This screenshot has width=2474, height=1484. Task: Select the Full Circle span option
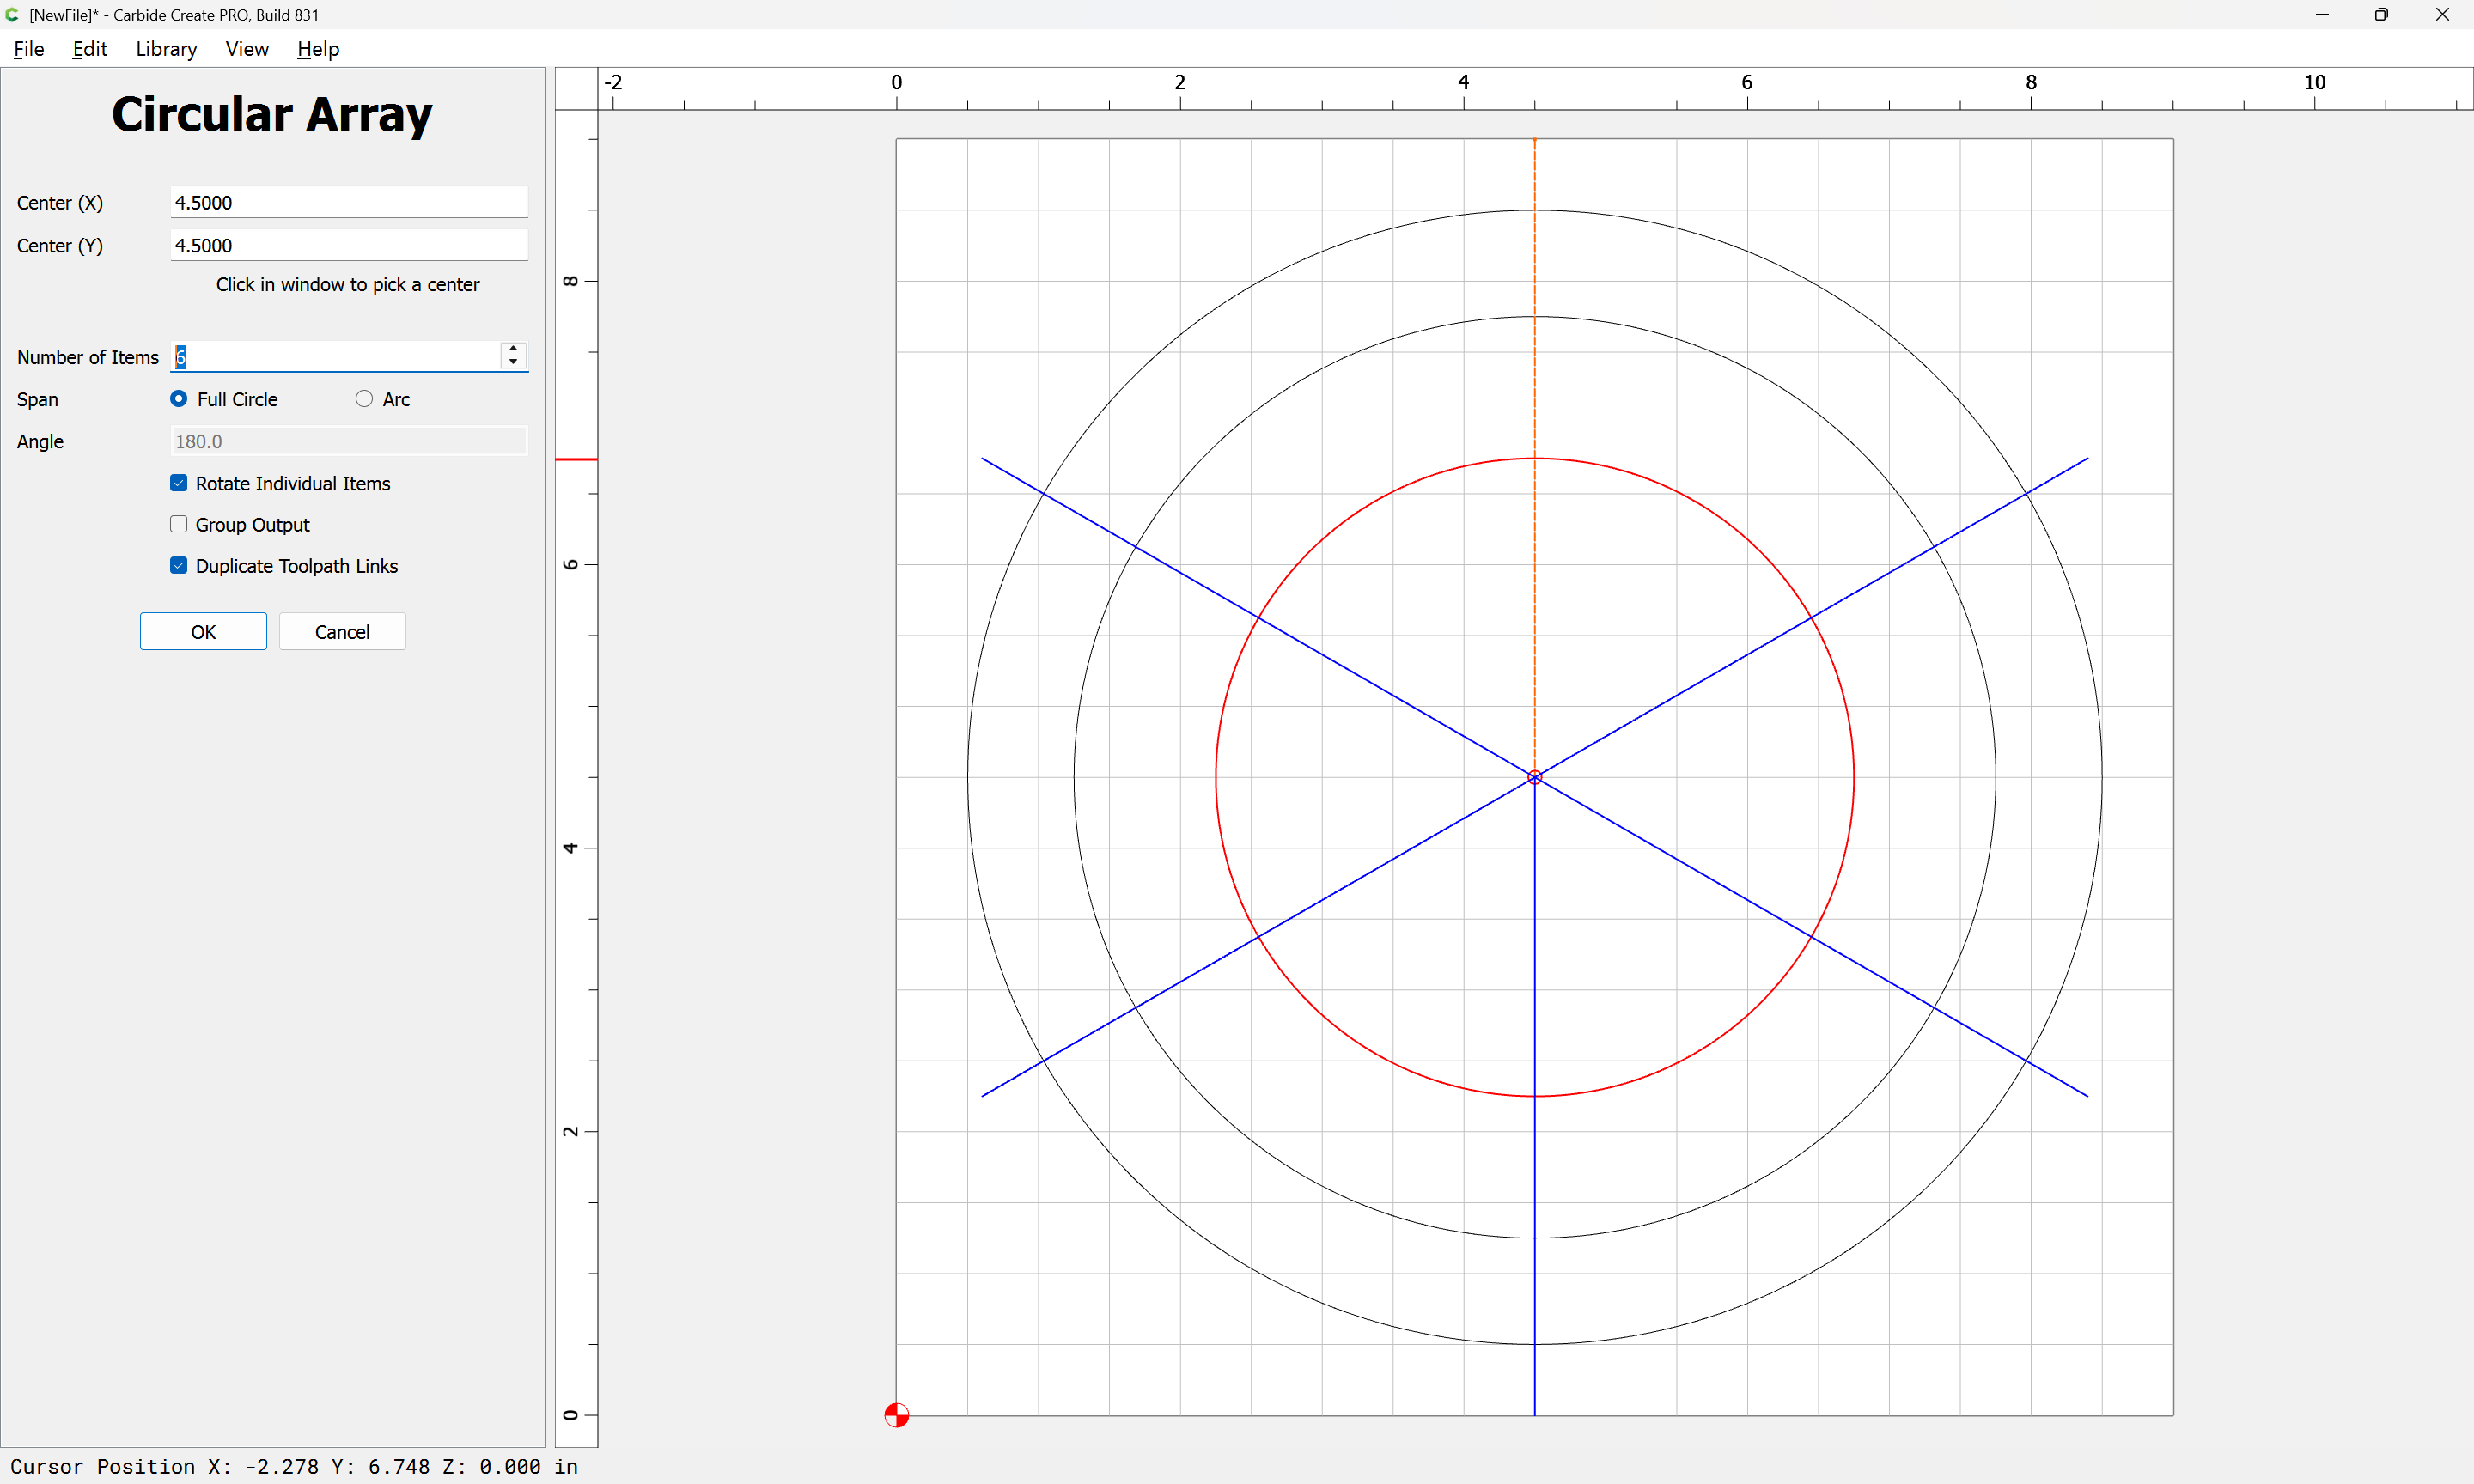click(179, 399)
